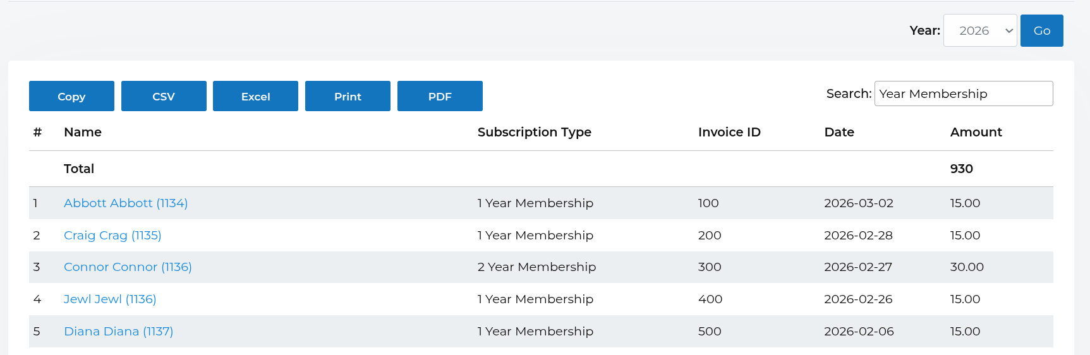Image resolution: width=1090 pixels, height=355 pixels.
Task: Open Connor Connor (1136) member link
Action: 128,267
